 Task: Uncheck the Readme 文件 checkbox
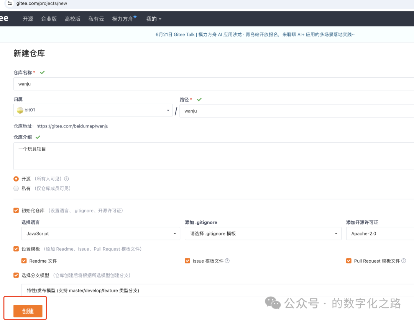pos(24,261)
